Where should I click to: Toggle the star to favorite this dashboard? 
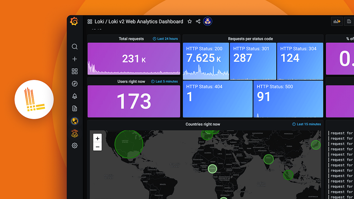click(189, 21)
